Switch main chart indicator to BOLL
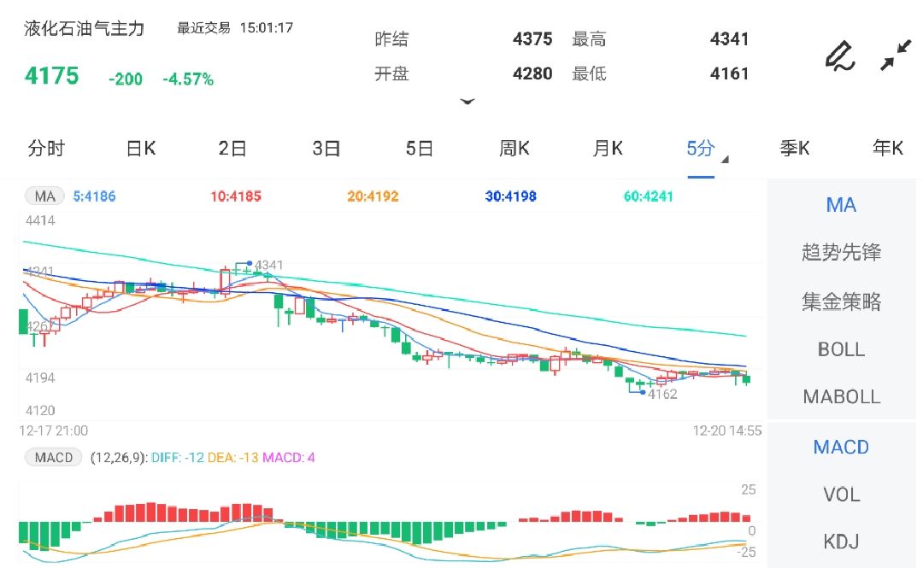 (841, 349)
